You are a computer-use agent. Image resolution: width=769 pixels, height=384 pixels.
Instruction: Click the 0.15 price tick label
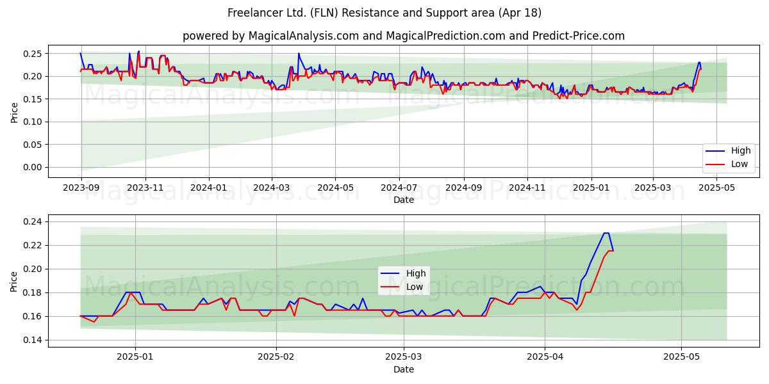(x=33, y=99)
